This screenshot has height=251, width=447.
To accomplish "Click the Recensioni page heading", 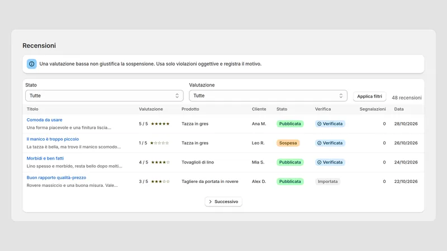I will [x=39, y=46].
